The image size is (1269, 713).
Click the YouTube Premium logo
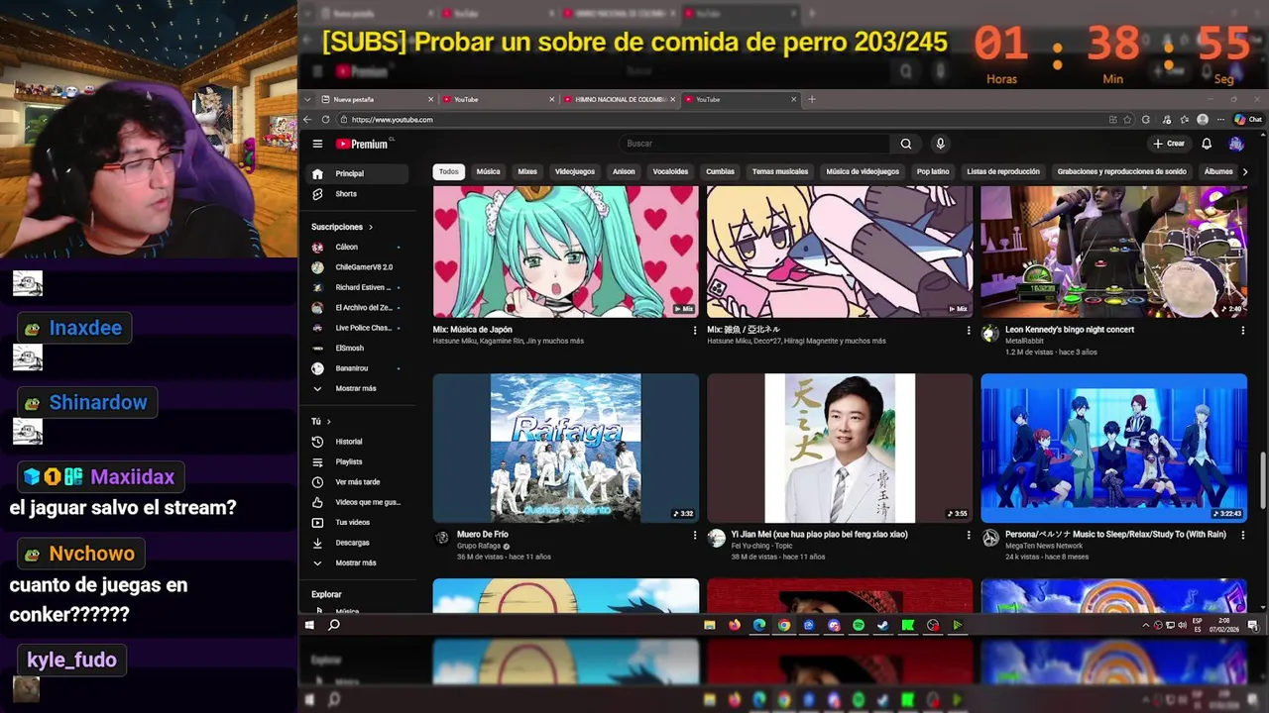tap(363, 144)
